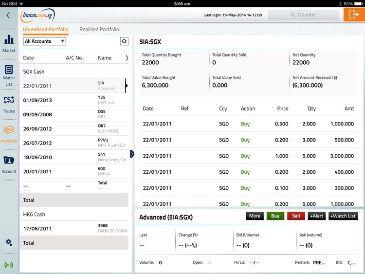Screen dimensions: 365x274
Task: Switch to Realised Portfolio tab
Action: (x=99, y=29)
